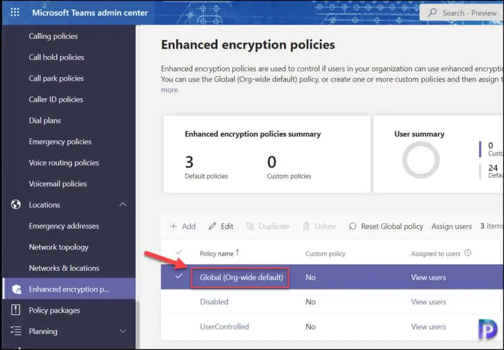Click the Edit pencil icon

coord(212,226)
